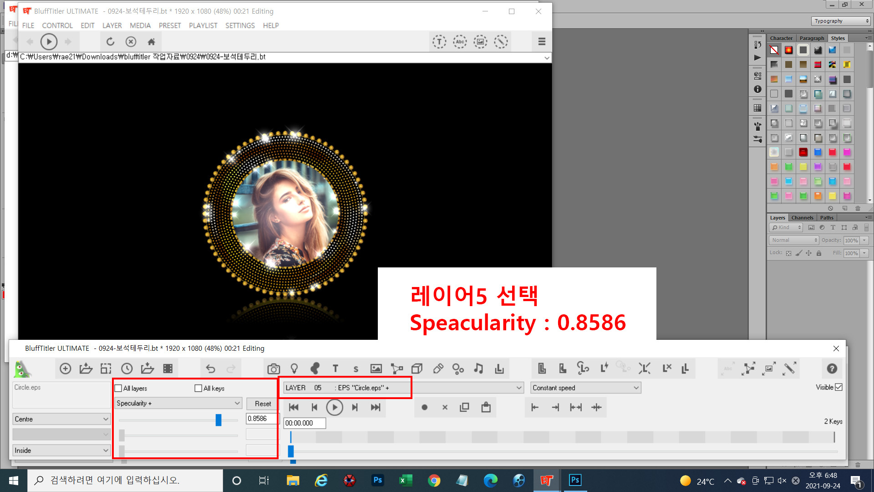Image resolution: width=874 pixels, height=492 pixels.
Task: Click the 00:00.000 time field
Action: (304, 423)
